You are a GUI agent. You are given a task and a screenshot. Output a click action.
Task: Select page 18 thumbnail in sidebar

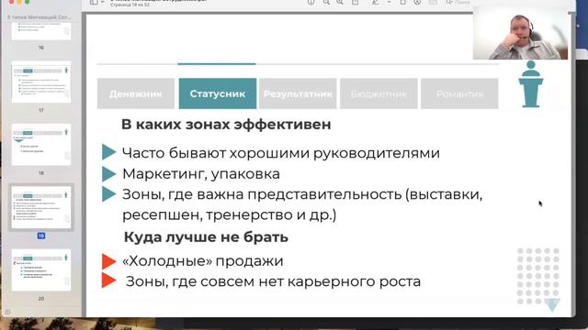pyautogui.click(x=40, y=145)
